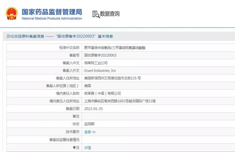This screenshot has height=152, width=235.
Task: Select the Grant Industries, Inc text
Action: pyautogui.click(x=100, y=70)
